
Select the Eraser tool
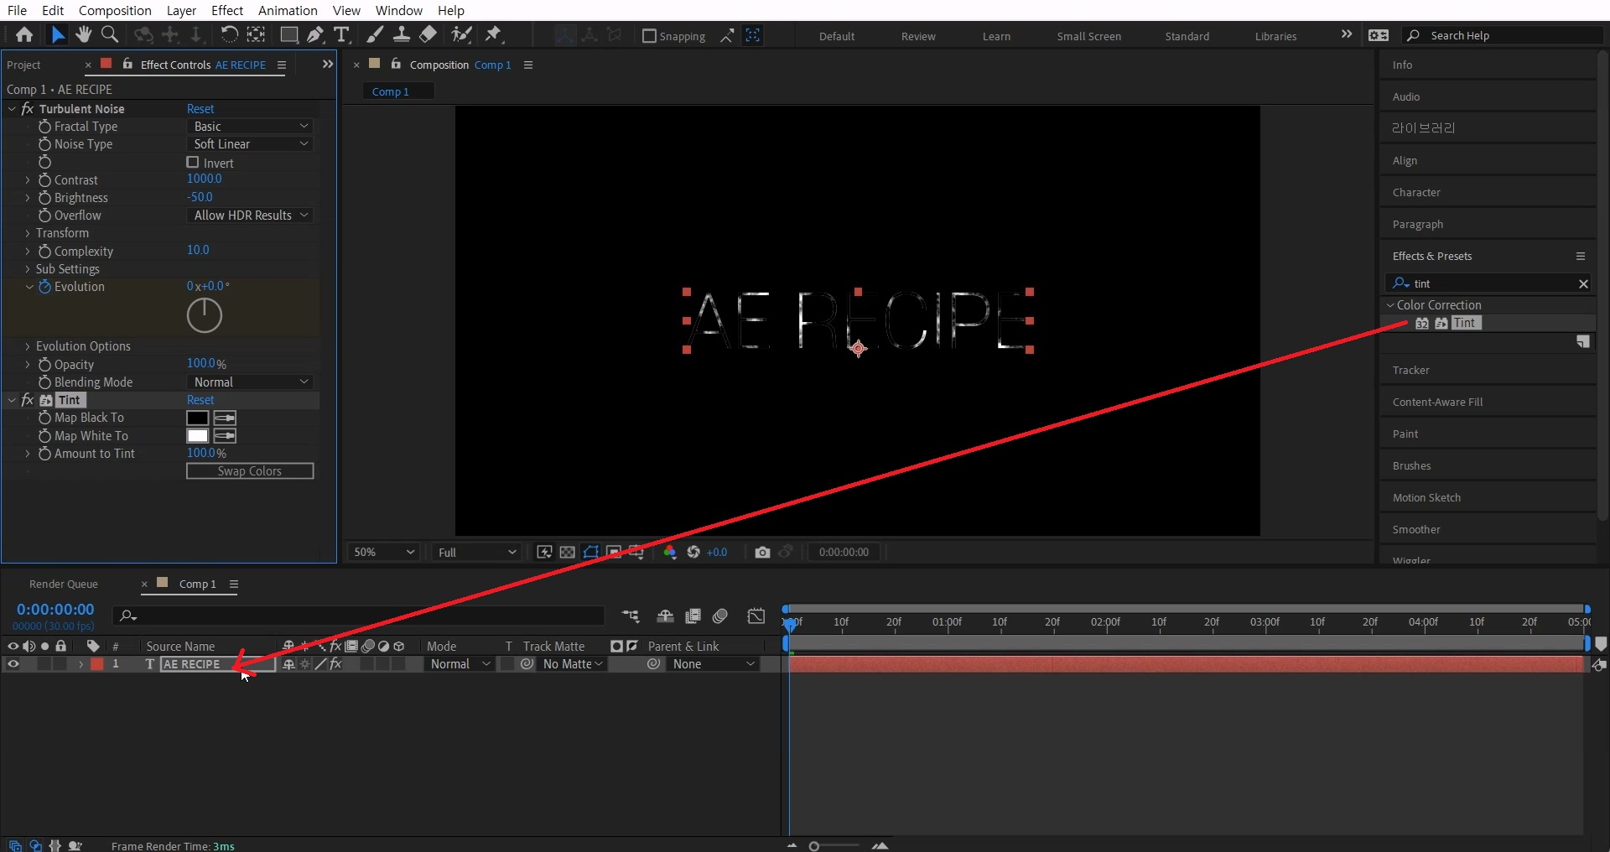(428, 34)
